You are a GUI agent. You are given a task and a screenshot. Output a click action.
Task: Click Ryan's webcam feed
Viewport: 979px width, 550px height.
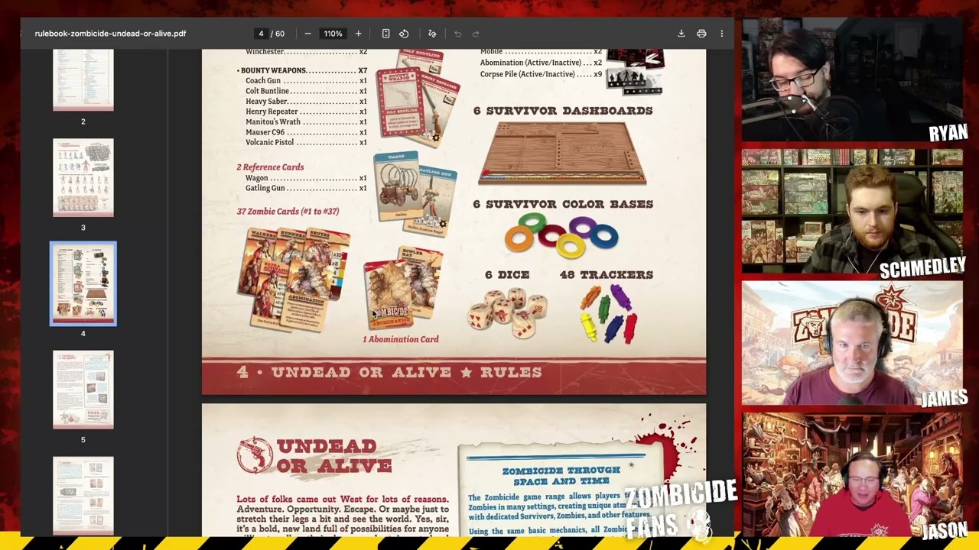click(853, 79)
